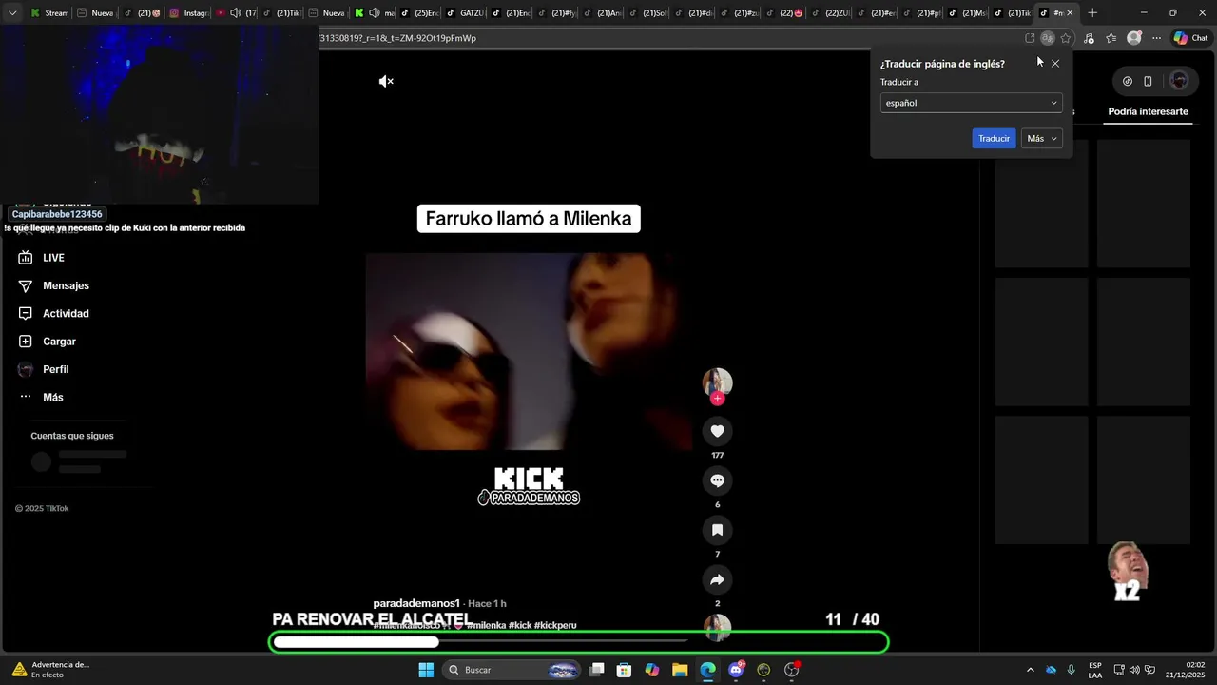Open comments via speech bubble icon
This screenshot has width=1217, height=685.
718,480
